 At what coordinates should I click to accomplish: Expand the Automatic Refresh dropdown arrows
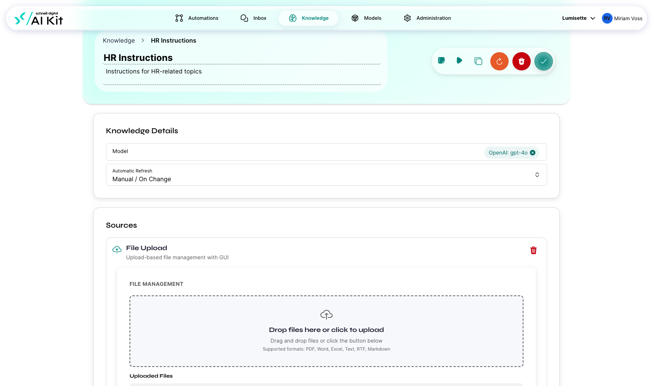coord(537,175)
